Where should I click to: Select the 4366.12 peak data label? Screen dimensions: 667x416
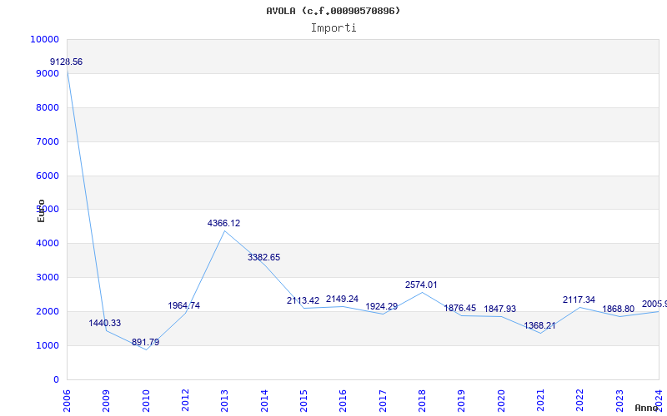[x=223, y=223]
